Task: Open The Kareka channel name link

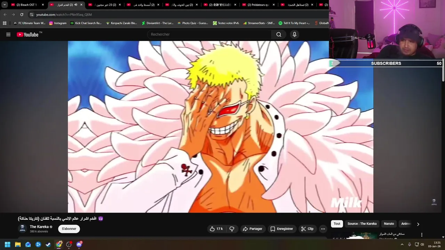Action: coord(39,227)
